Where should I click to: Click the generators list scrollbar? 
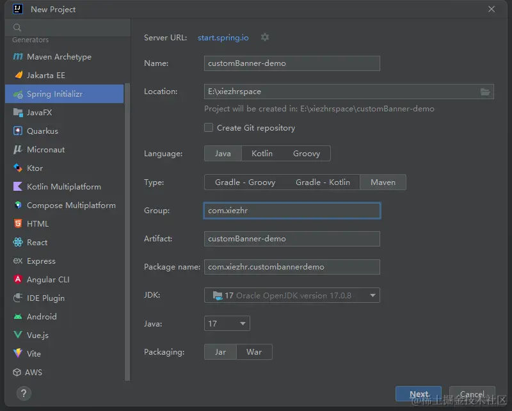(x=127, y=232)
